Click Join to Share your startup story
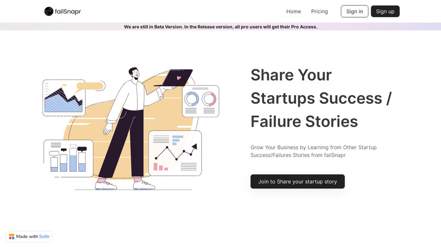 [x=297, y=181]
